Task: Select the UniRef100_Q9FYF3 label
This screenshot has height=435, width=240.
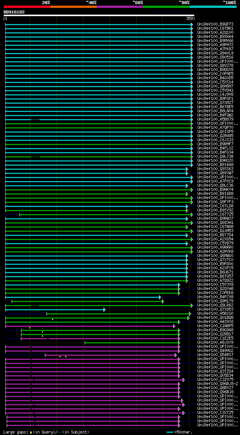Action: tap(215, 202)
